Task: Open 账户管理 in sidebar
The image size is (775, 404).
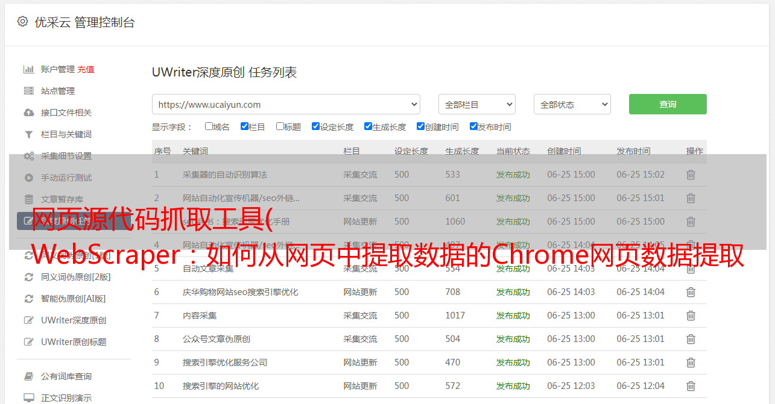Action: click(x=58, y=69)
